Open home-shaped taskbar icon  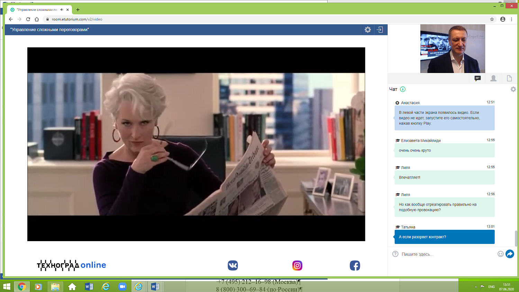point(72,286)
